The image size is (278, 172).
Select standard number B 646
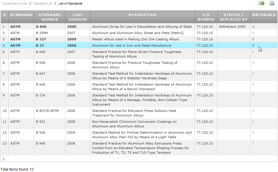pyautogui.click(x=41, y=63)
